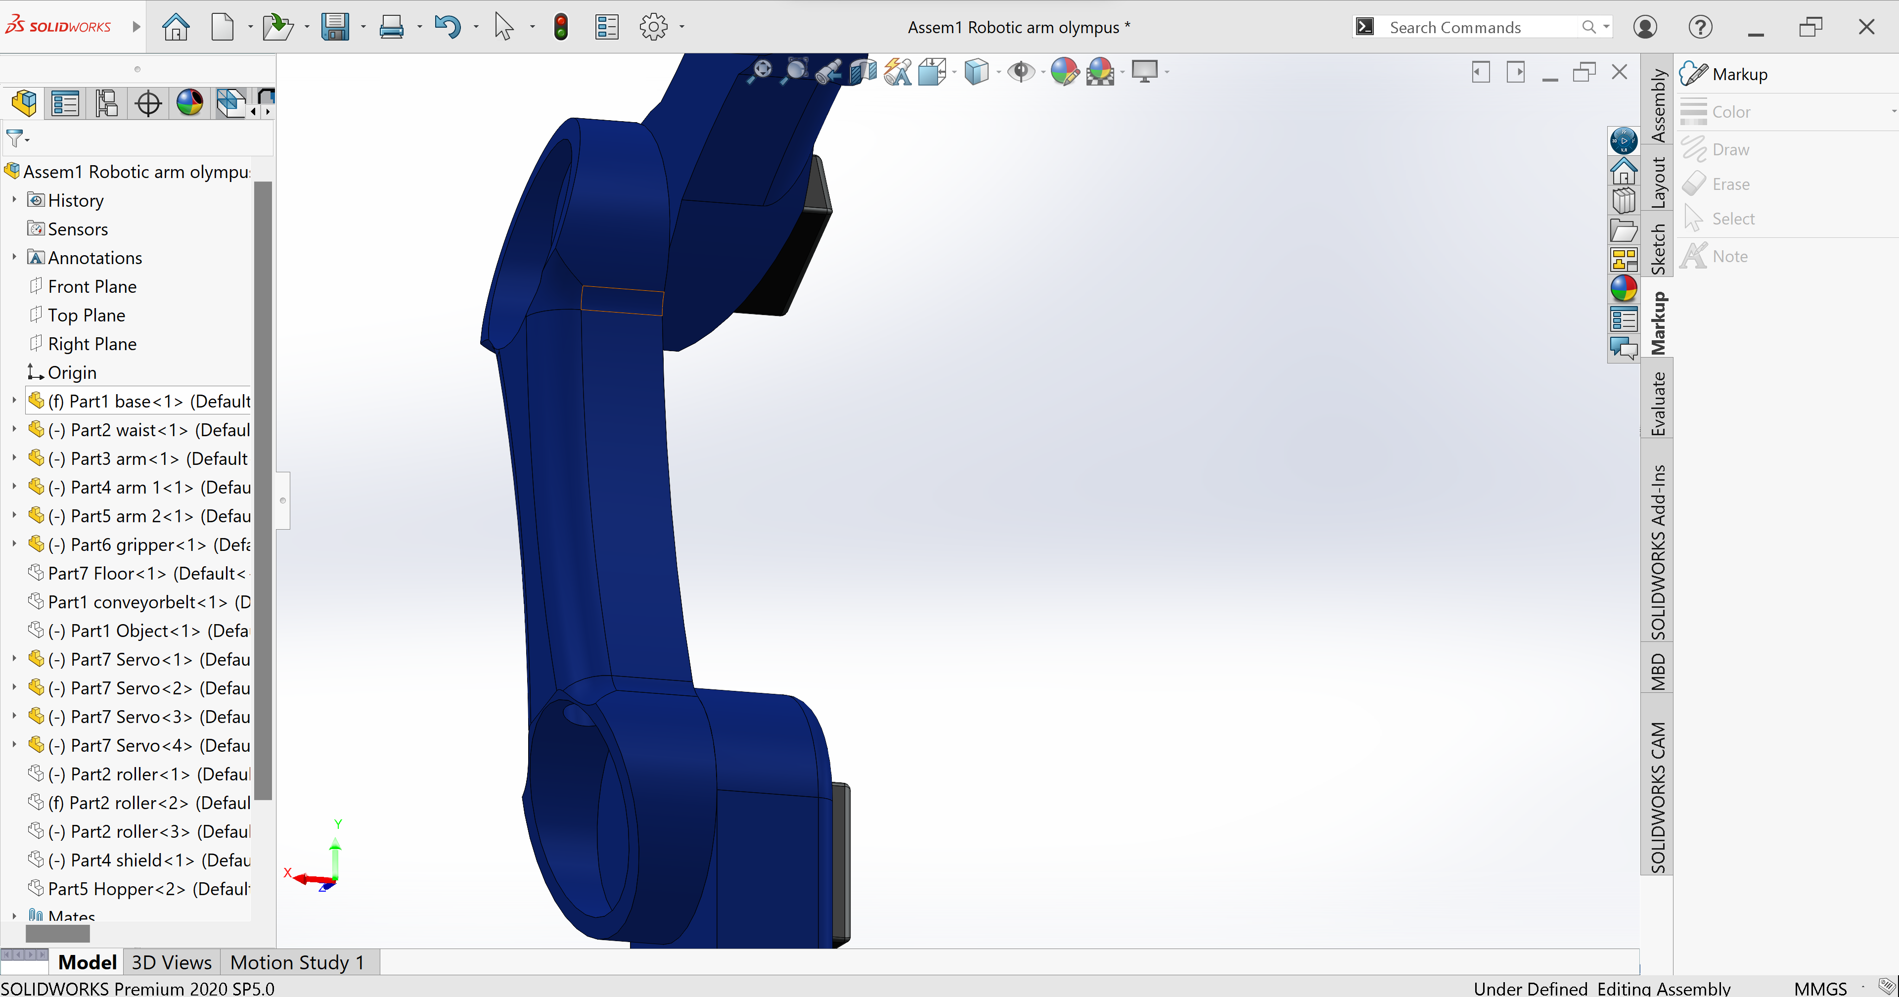Screen dimensions: 1899x997
Task: Open the PropertyManager tab icon
Action: pyautogui.click(x=65, y=103)
